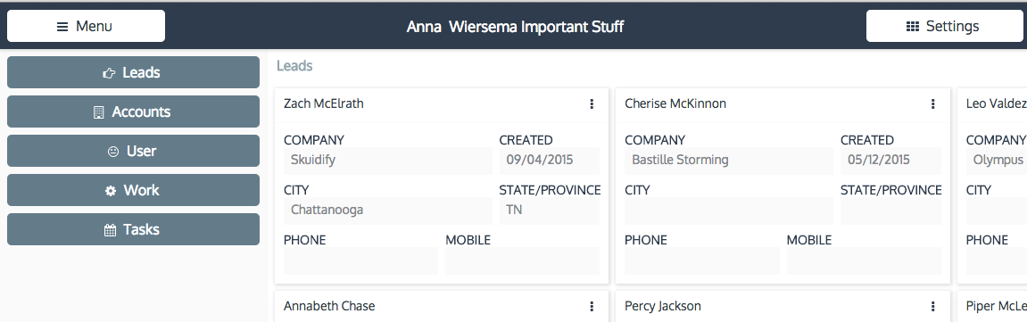This screenshot has width=1027, height=322.
Task: Click the pointing-hand icon beside Leads
Action: [x=110, y=72]
